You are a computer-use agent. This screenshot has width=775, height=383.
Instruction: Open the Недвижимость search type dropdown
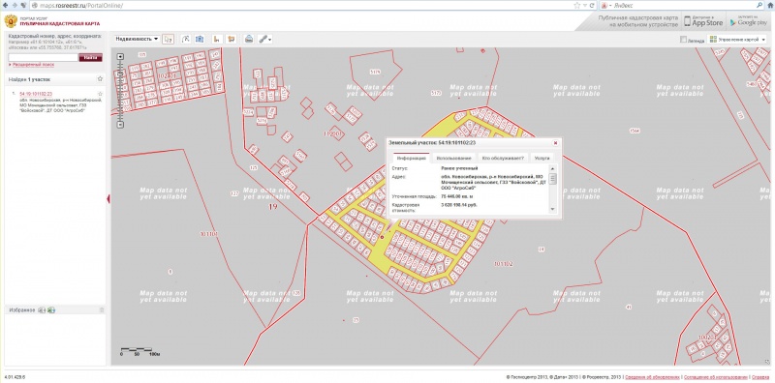click(x=138, y=39)
